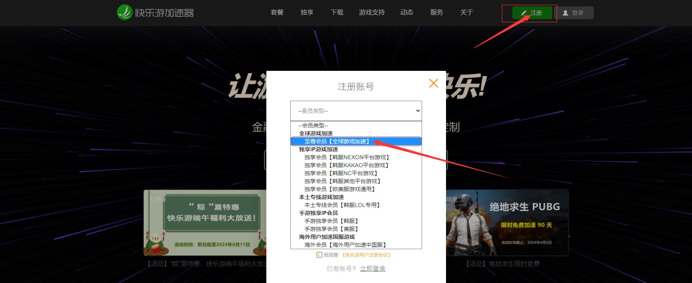The height and width of the screenshot is (283, 692).
Task: Click the 立即登录 link
Action: point(373,269)
